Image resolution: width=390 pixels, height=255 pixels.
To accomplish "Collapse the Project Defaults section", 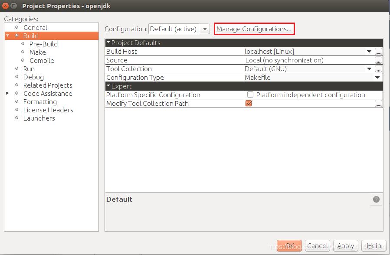I will pyautogui.click(x=108, y=43).
